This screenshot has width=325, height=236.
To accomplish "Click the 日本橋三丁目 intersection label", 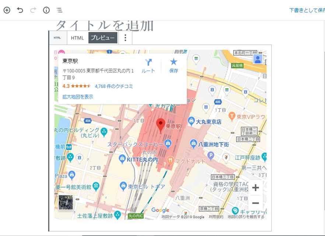I will point(223,177).
